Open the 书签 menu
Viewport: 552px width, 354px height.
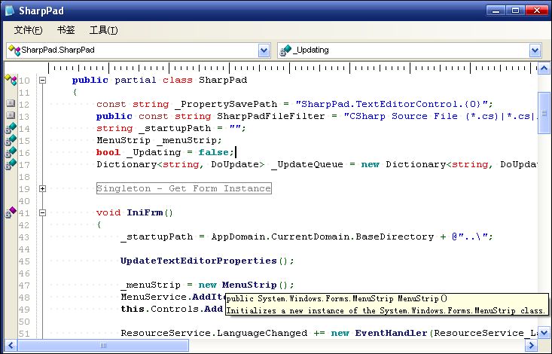(x=66, y=30)
